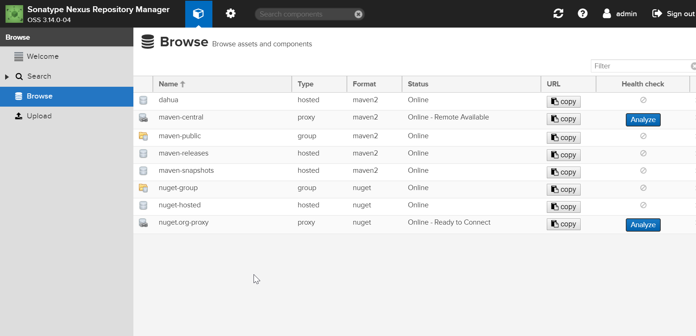The image size is (696, 336).
Task: Open Upload in the sidebar
Action: (x=67, y=116)
